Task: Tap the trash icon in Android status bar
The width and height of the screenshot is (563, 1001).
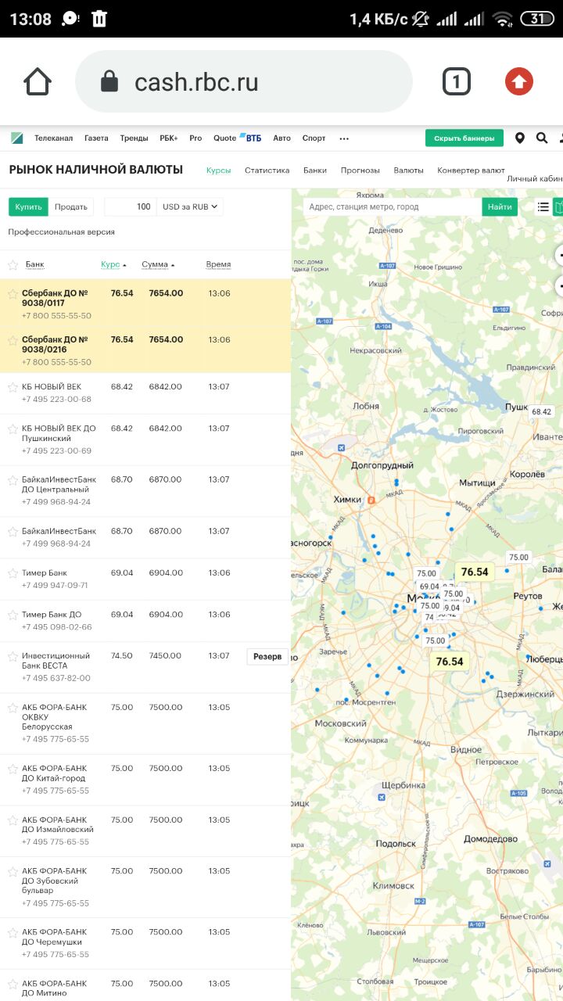Action: tap(99, 19)
